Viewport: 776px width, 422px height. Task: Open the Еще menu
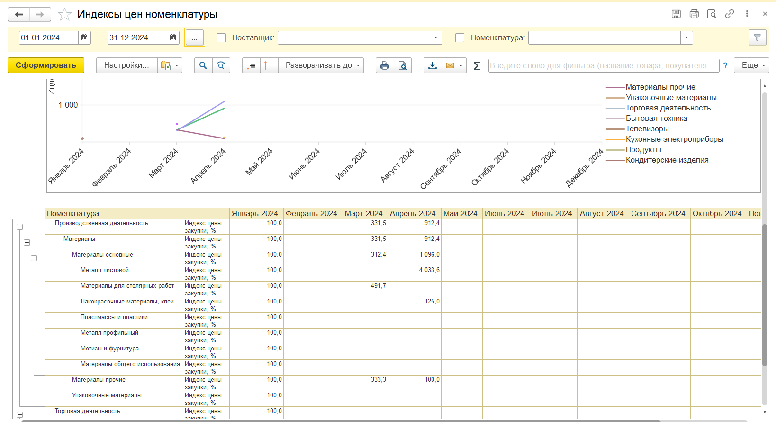click(751, 65)
